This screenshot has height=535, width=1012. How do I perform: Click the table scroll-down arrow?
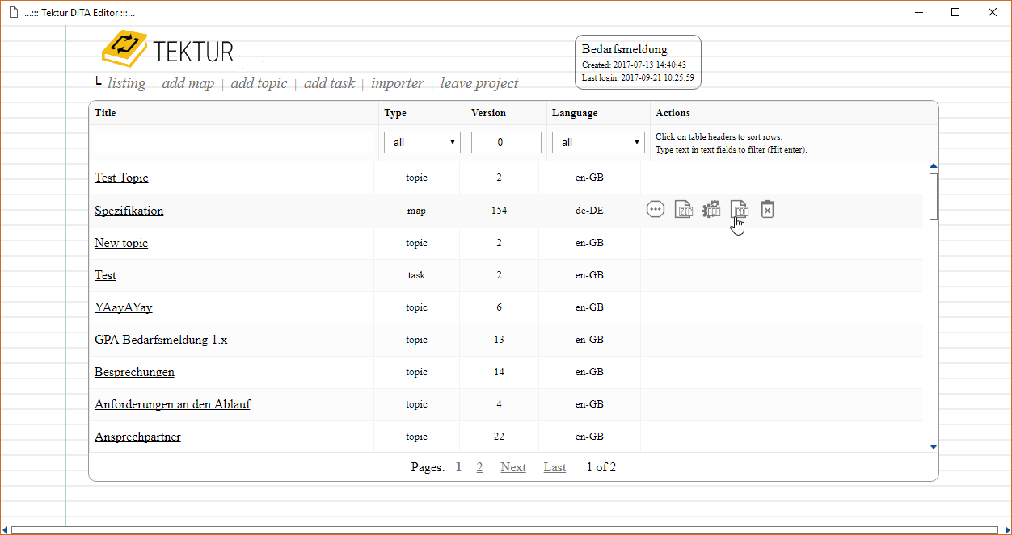pyautogui.click(x=934, y=446)
